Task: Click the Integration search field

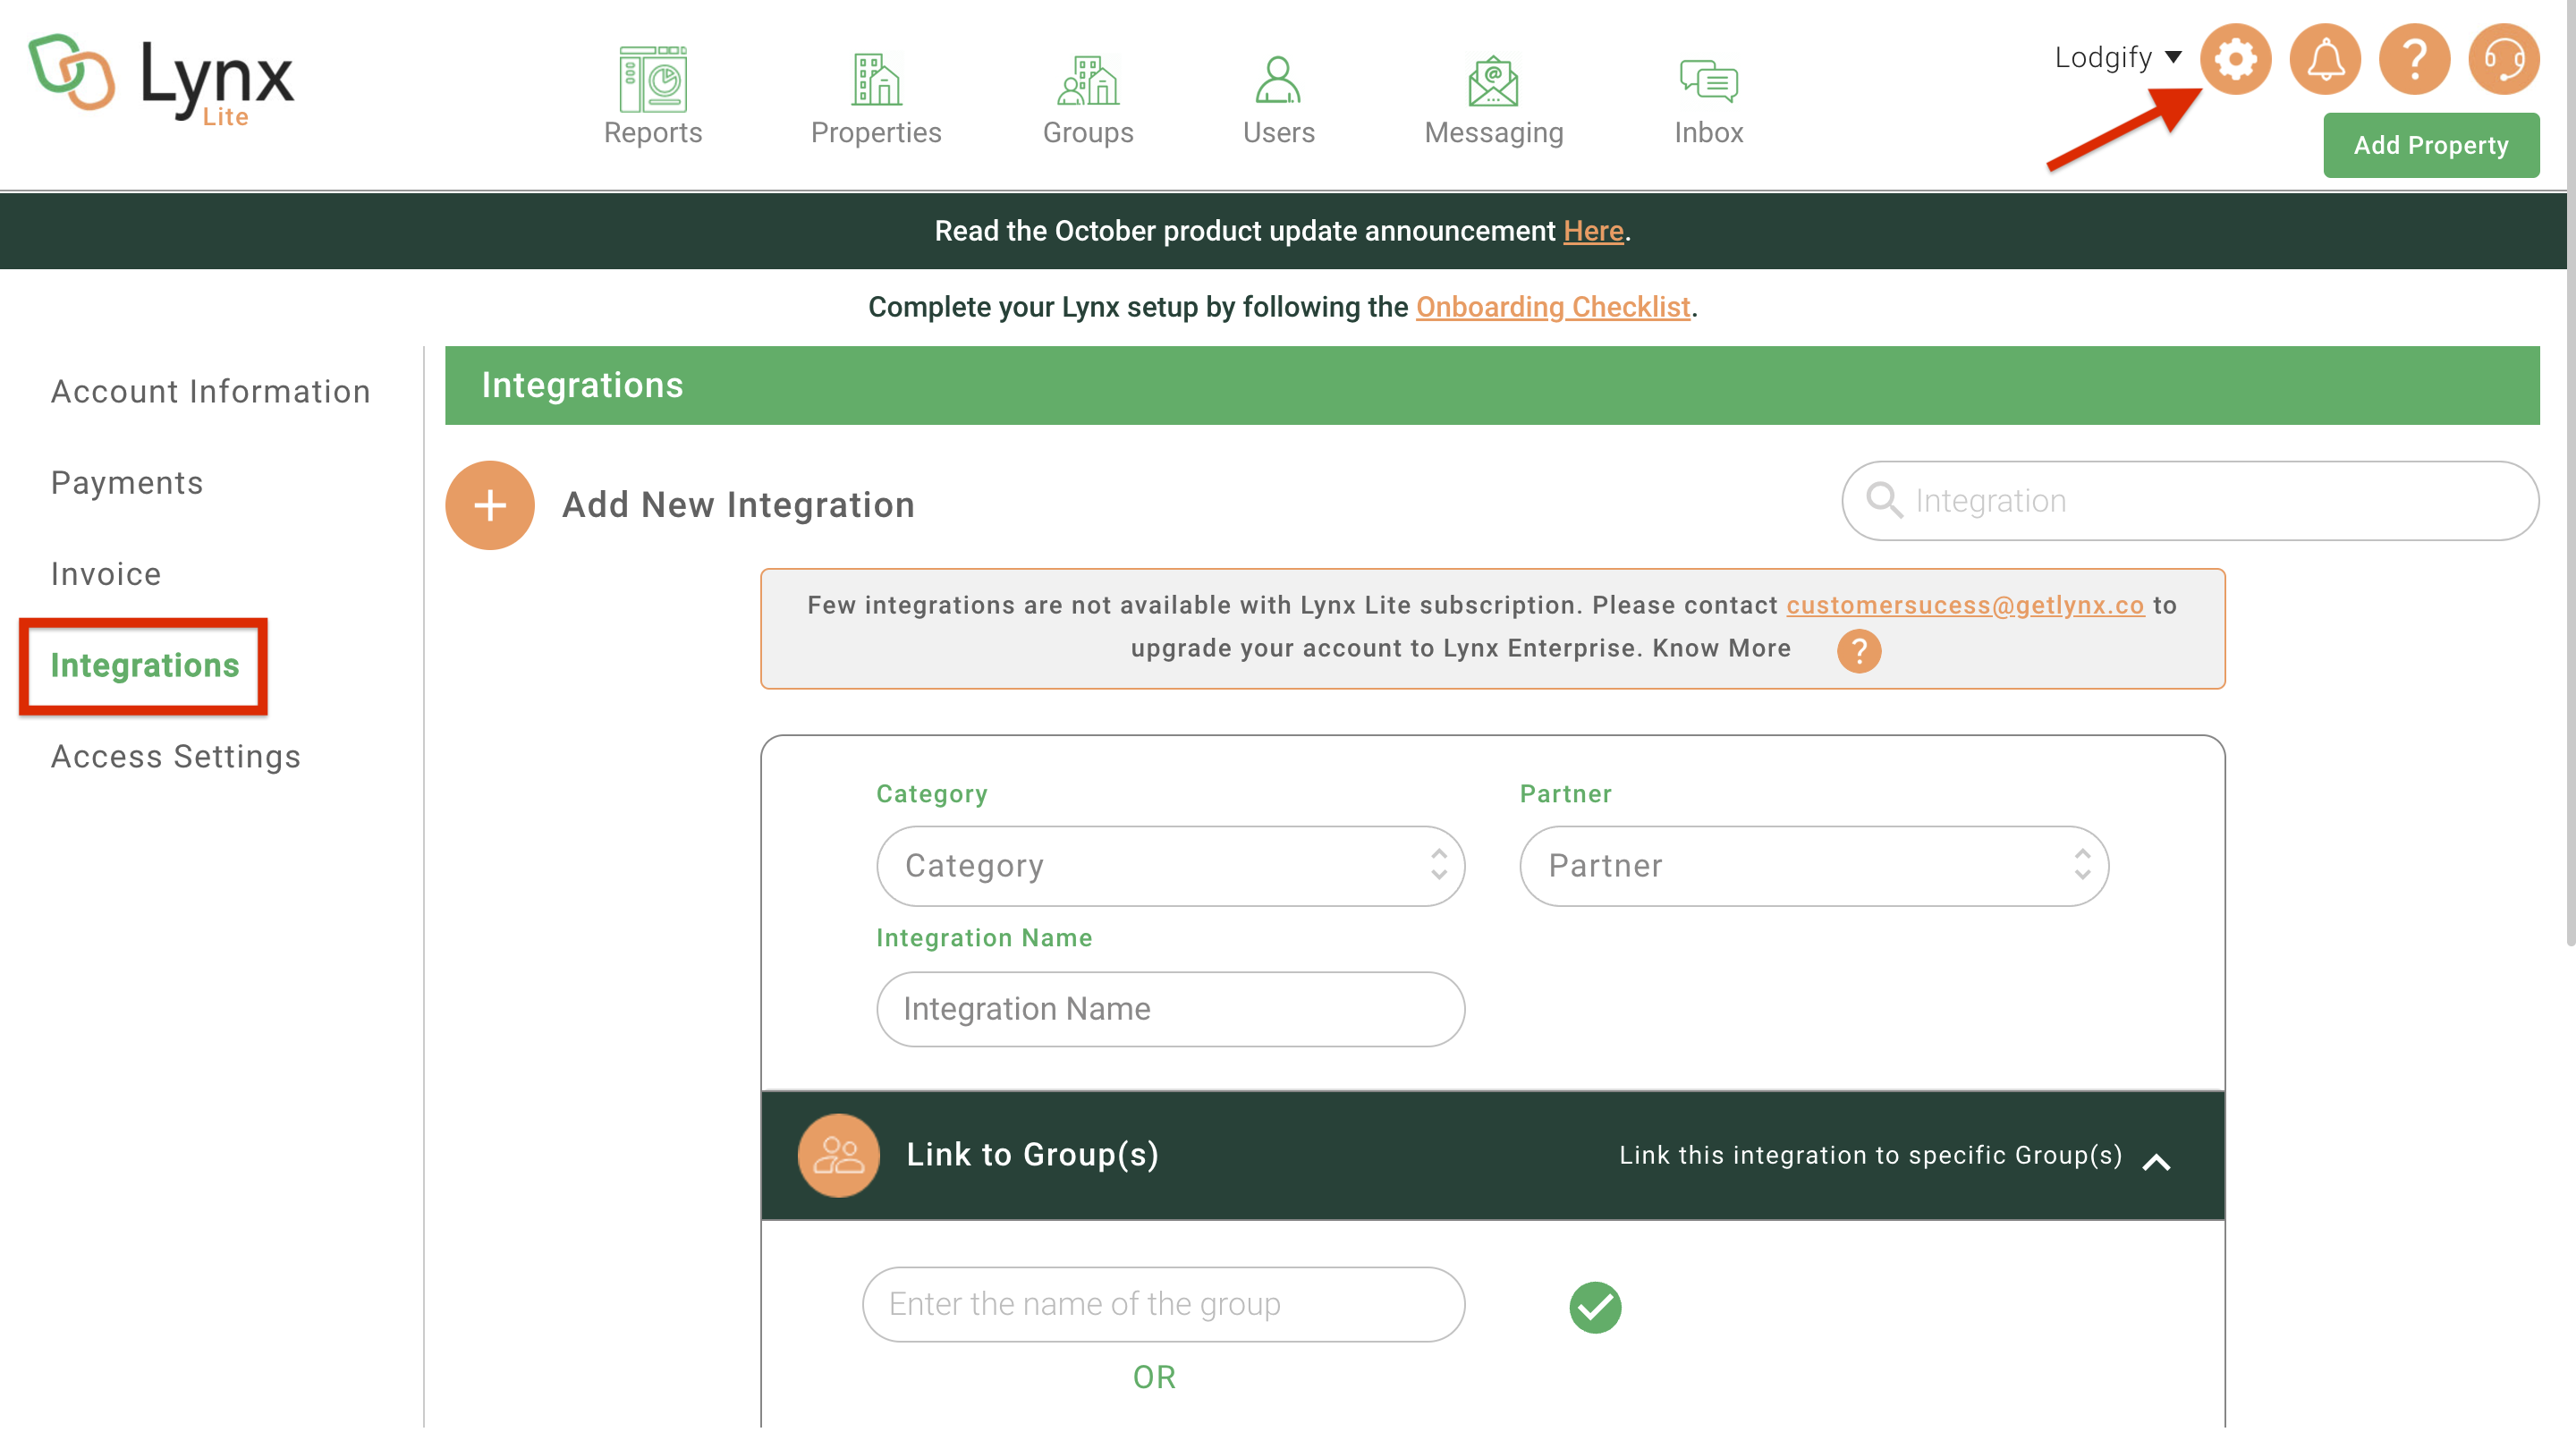Action: (2190, 500)
